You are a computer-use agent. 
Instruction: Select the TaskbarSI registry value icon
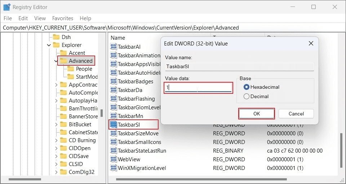114,125
